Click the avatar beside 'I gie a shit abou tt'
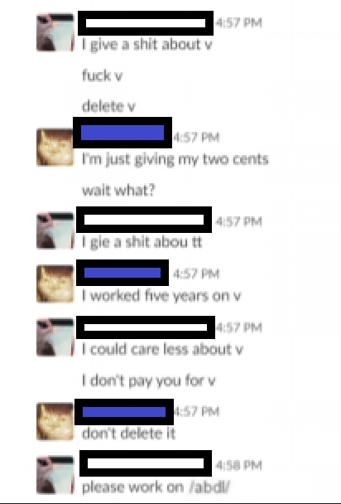 pyautogui.click(x=55, y=230)
